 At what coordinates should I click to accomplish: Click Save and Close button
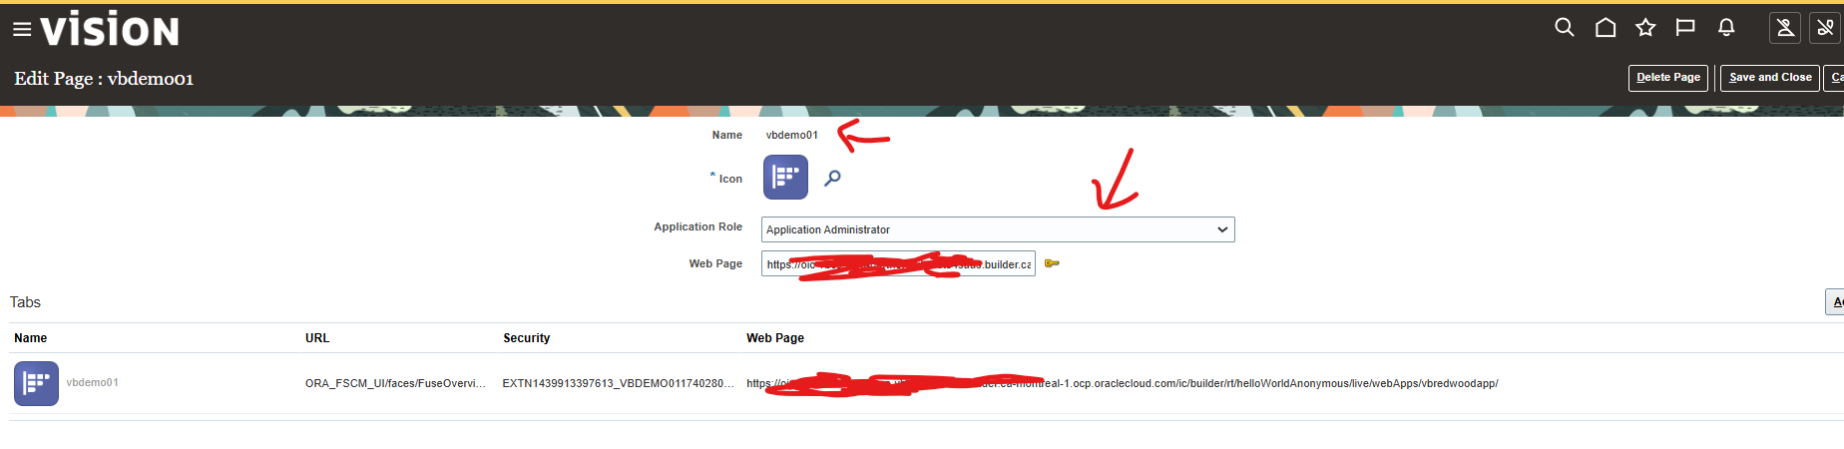click(1770, 78)
